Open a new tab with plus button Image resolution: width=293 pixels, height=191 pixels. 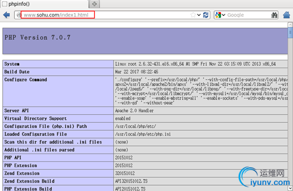pyautogui.click(x=94, y=4)
